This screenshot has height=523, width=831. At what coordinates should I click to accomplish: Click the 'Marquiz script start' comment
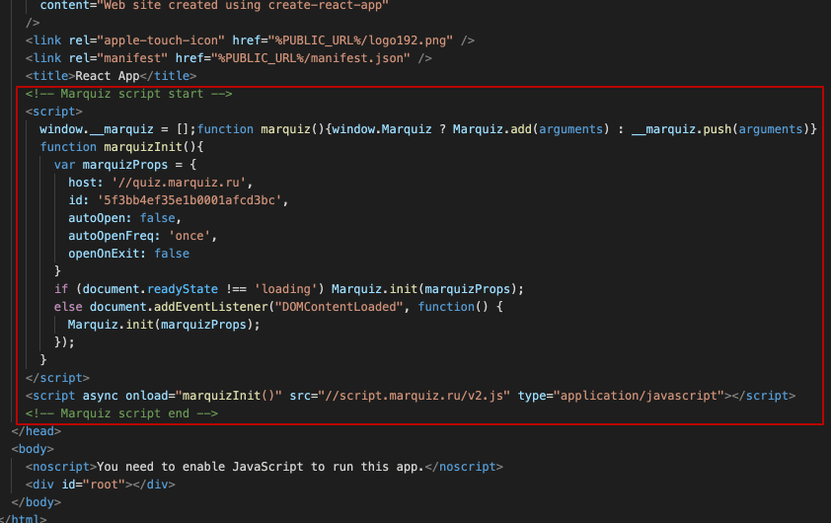(128, 94)
